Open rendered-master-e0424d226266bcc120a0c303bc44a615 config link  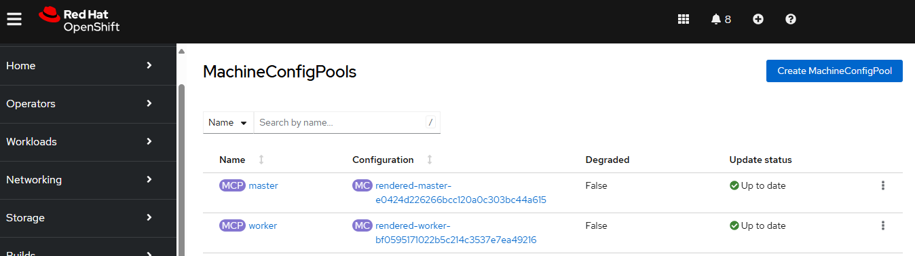(461, 193)
